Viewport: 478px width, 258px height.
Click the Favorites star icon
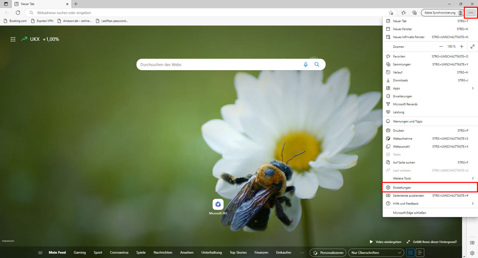(403, 12)
